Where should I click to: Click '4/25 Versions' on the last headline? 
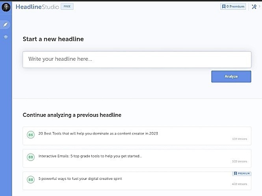[240, 184]
